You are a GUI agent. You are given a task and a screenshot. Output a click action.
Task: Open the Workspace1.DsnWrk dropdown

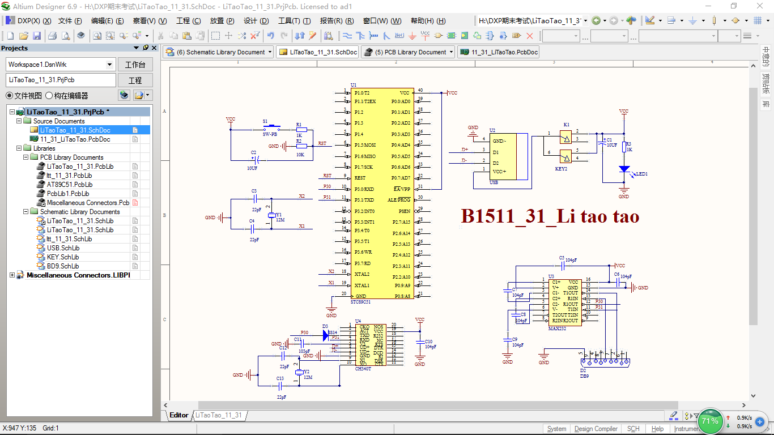[110, 65]
